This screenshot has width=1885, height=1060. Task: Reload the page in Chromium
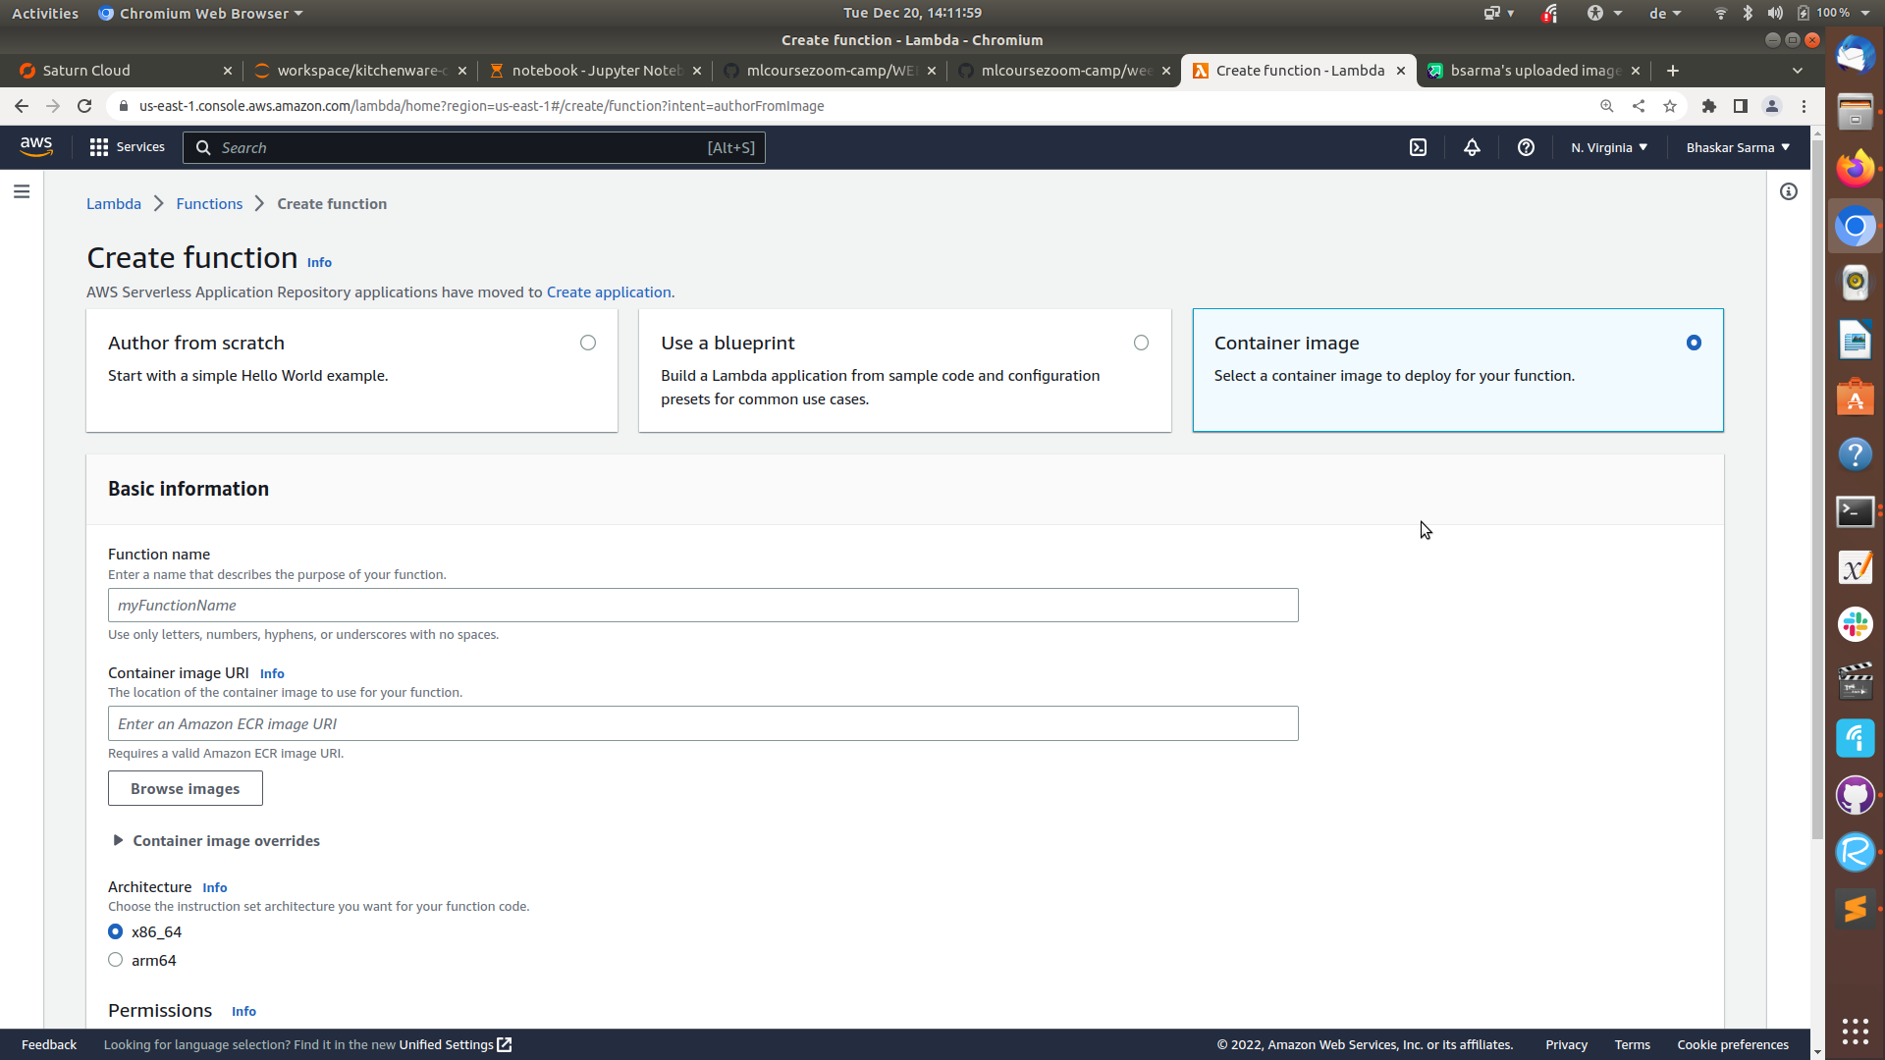click(84, 106)
